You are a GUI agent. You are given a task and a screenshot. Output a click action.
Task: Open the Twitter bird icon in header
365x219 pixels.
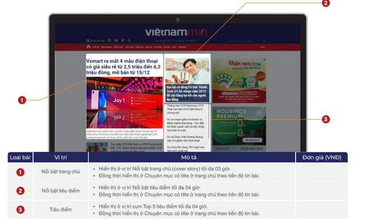(x=123, y=40)
